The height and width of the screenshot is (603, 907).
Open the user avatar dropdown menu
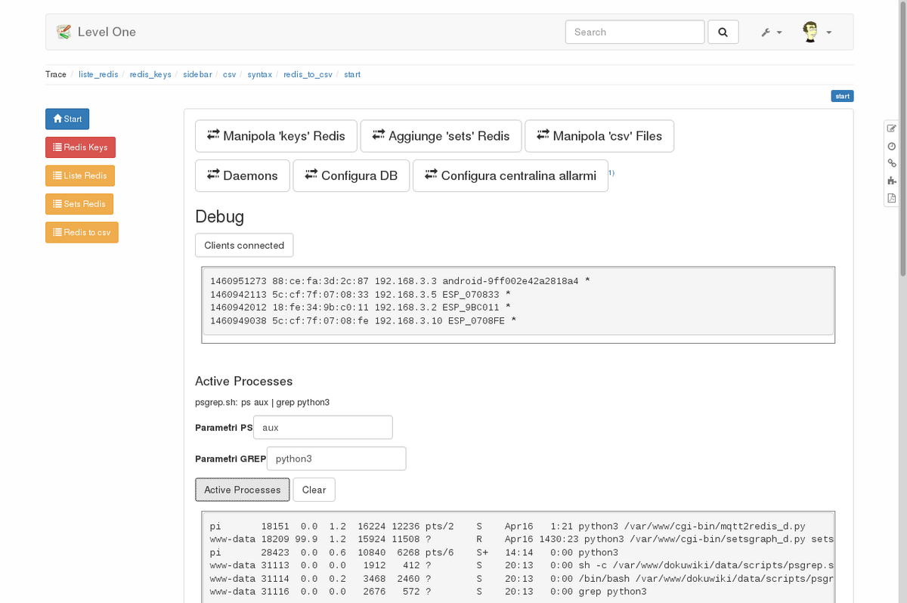[816, 32]
